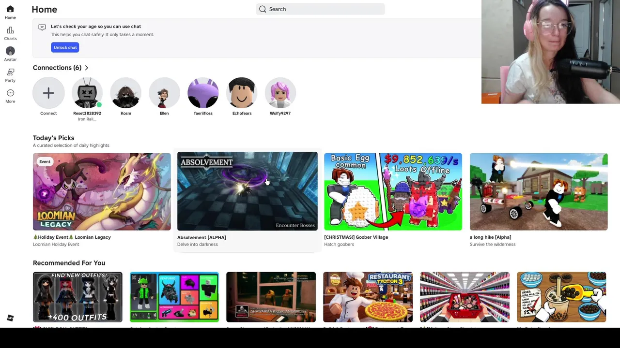Open the Absolvement game thumbnail

[248, 191]
